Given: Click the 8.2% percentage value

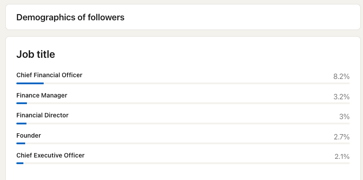Looking at the screenshot, I should pyautogui.click(x=341, y=76).
